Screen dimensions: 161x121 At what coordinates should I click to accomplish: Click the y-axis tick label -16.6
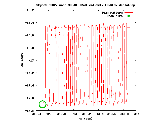[29, 35]
